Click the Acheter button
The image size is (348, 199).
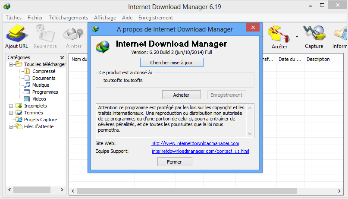(181, 95)
